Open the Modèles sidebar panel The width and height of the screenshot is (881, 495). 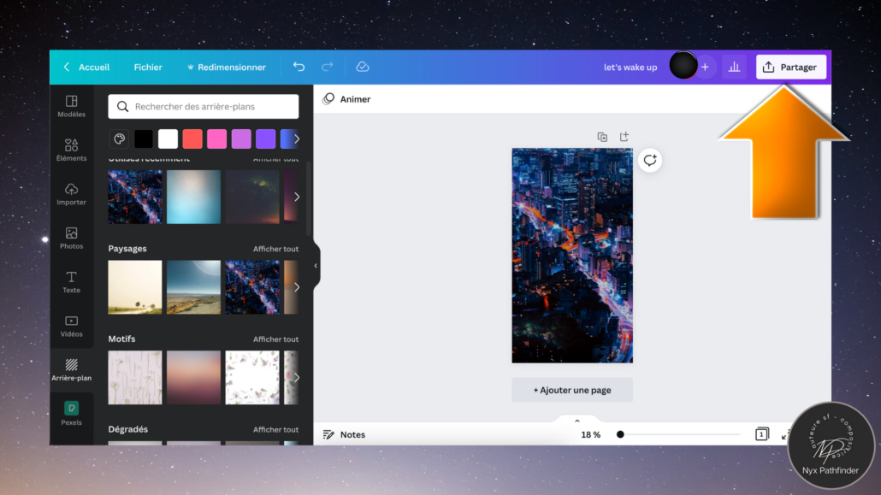click(71, 106)
